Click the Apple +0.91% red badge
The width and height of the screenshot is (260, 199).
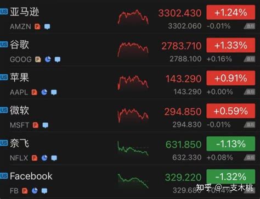coord(231,78)
